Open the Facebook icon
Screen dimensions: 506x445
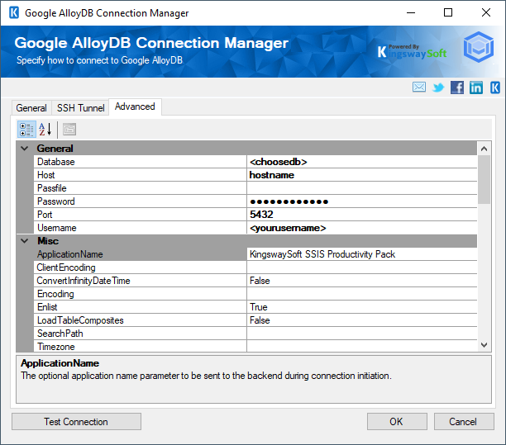coord(457,88)
